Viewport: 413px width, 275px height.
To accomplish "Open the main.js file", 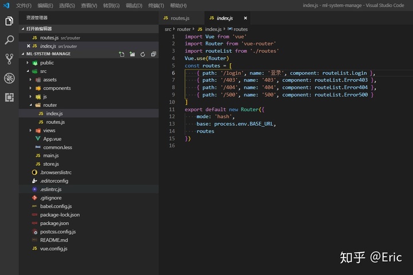I will click(88, 156).
